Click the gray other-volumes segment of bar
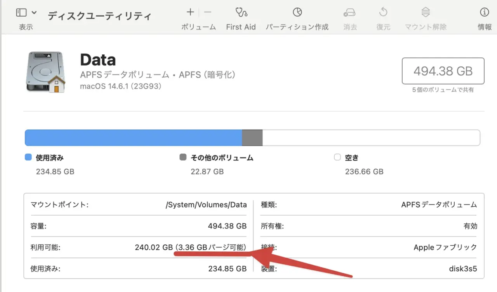Screen dimensions: 497x292 click(252, 138)
